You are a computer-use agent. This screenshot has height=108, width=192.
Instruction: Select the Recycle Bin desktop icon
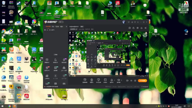[x=4, y=4]
